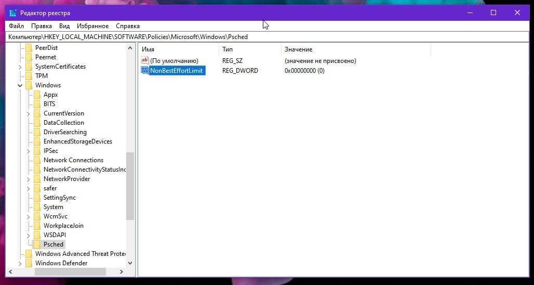Click the tree horizontal scroll-right arrow
The image size is (534, 285).
(122, 271)
